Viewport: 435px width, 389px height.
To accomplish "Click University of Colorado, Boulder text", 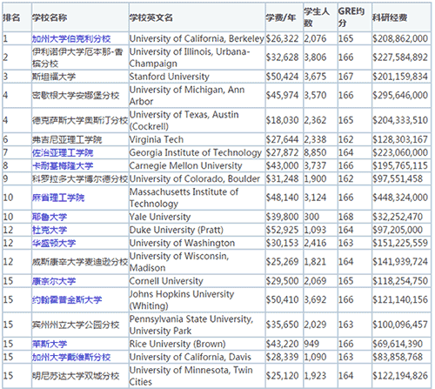I will (x=195, y=178).
